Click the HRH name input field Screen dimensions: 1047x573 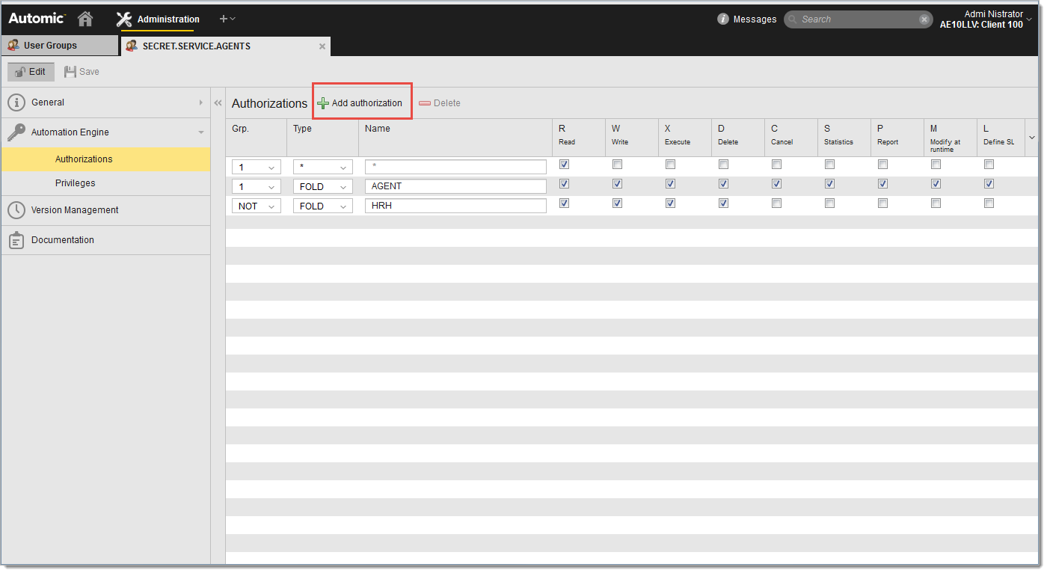(x=455, y=206)
